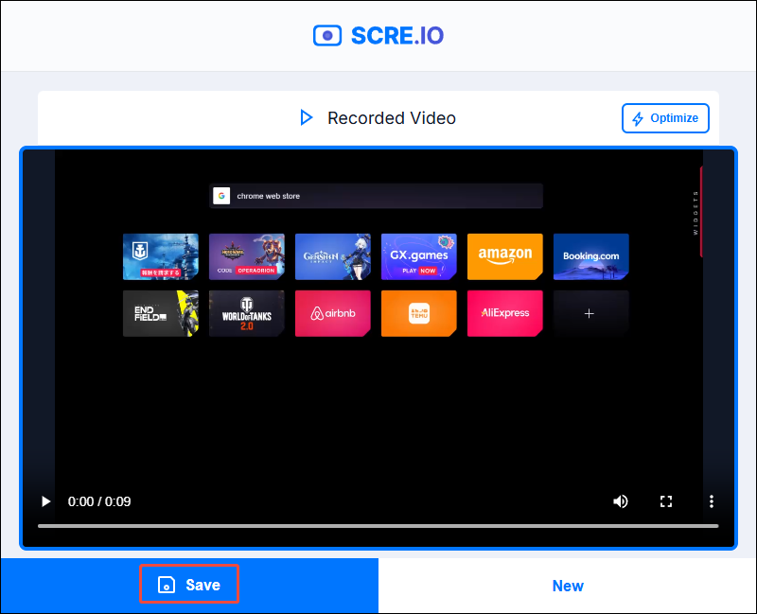
Task: Click the play triangle beside Recorded Video heading
Action: pyautogui.click(x=307, y=117)
